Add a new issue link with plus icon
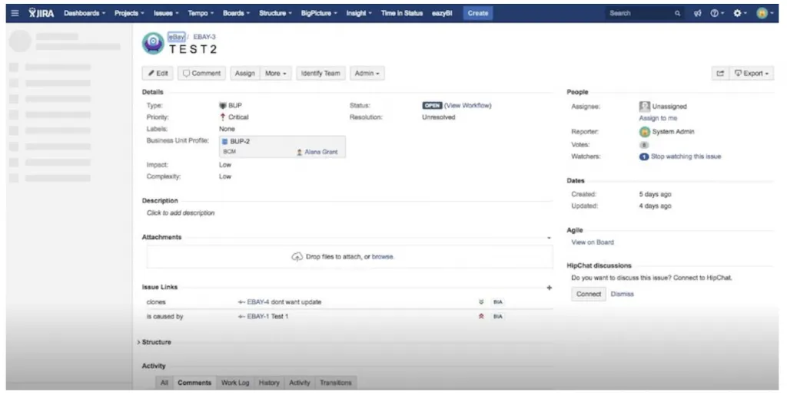This screenshot has height=398, width=787. [549, 288]
